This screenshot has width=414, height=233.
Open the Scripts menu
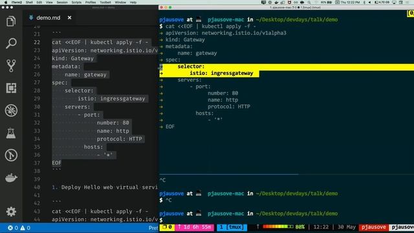click(x=76, y=3)
